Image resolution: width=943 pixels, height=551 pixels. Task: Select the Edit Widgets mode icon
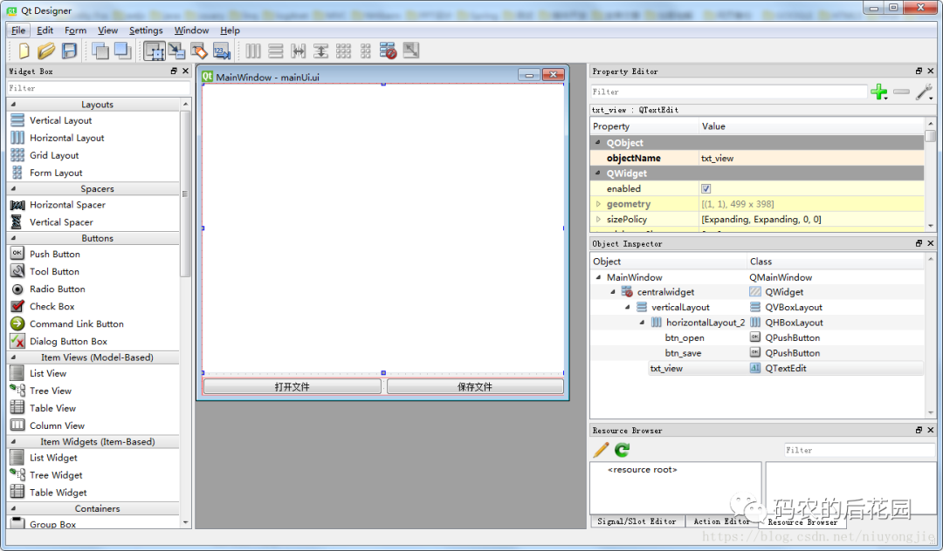coord(155,51)
